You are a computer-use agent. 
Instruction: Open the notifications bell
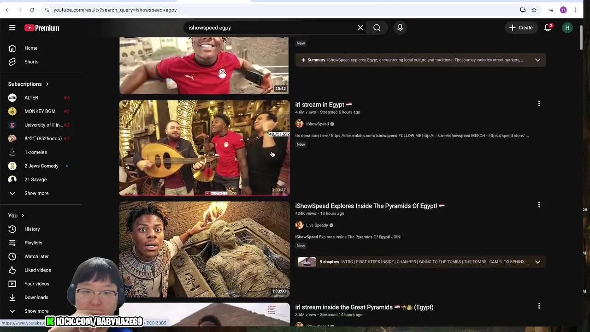click(x=548, y=28)
